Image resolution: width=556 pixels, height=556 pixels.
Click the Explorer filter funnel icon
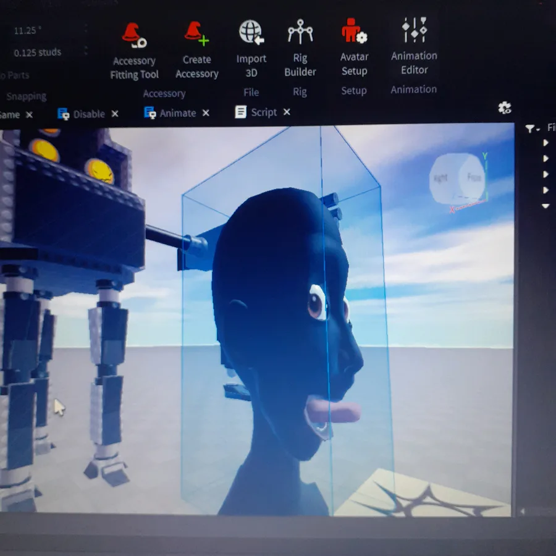point(531,128)
